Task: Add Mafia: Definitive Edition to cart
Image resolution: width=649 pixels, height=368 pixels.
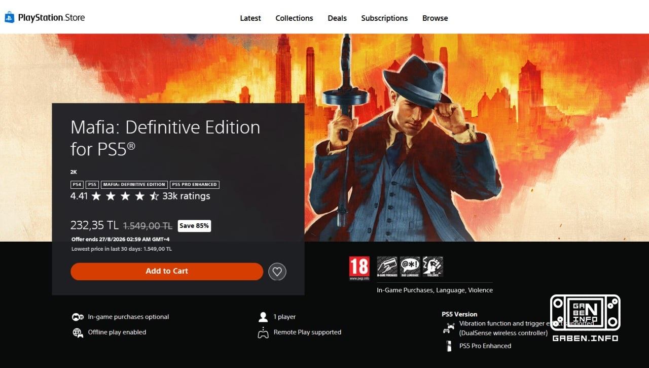Action: coord(167,271)
